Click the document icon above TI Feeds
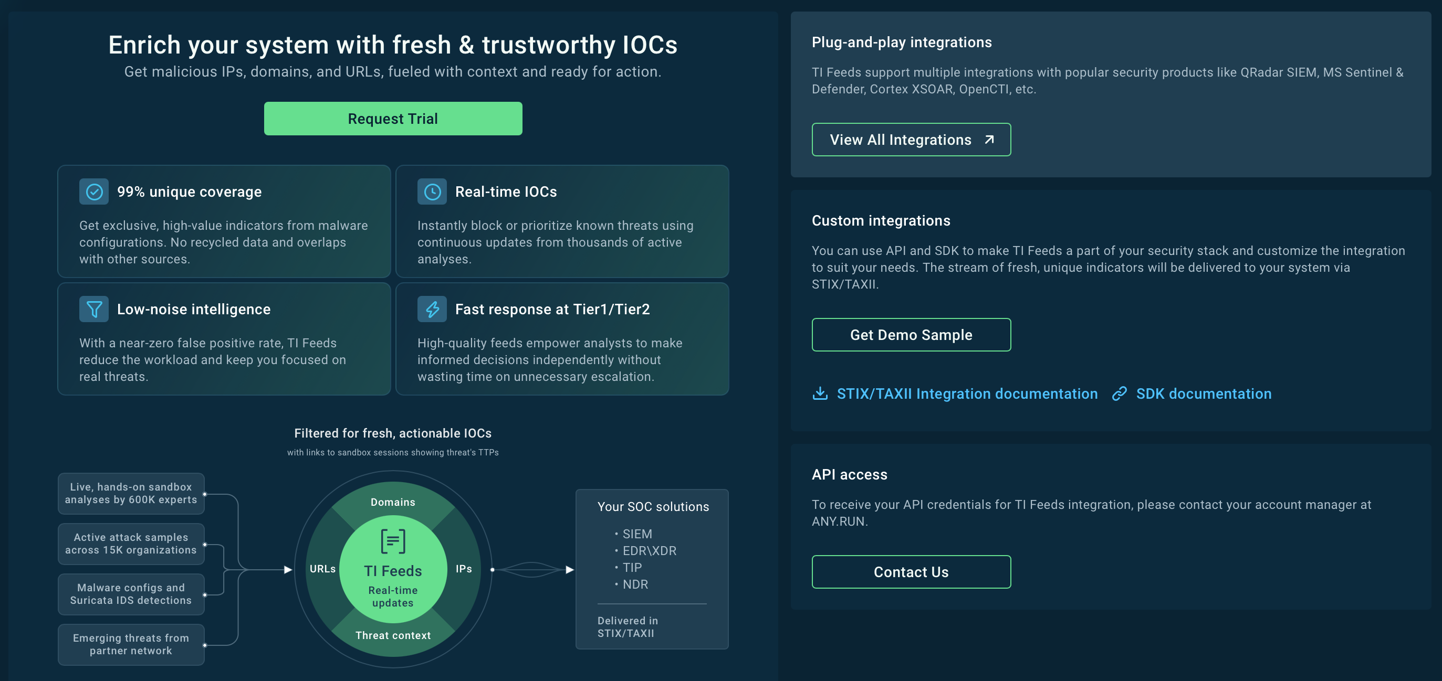Image resolution: width=1442 pixels, height=681 pixels. [393, 541]
